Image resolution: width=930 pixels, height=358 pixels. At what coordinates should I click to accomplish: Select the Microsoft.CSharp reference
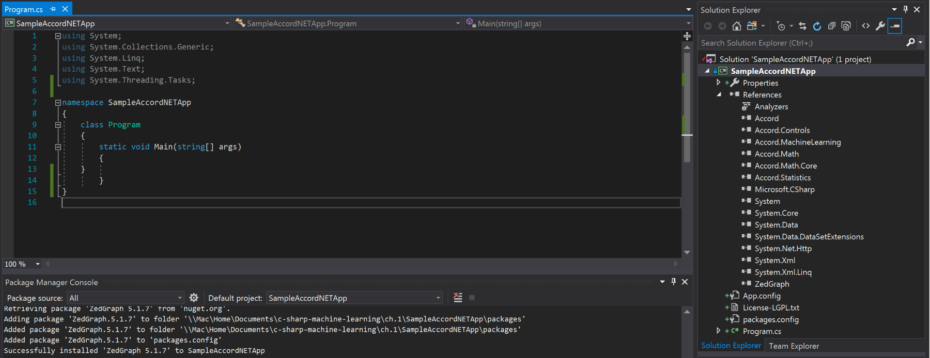(784, 190)
